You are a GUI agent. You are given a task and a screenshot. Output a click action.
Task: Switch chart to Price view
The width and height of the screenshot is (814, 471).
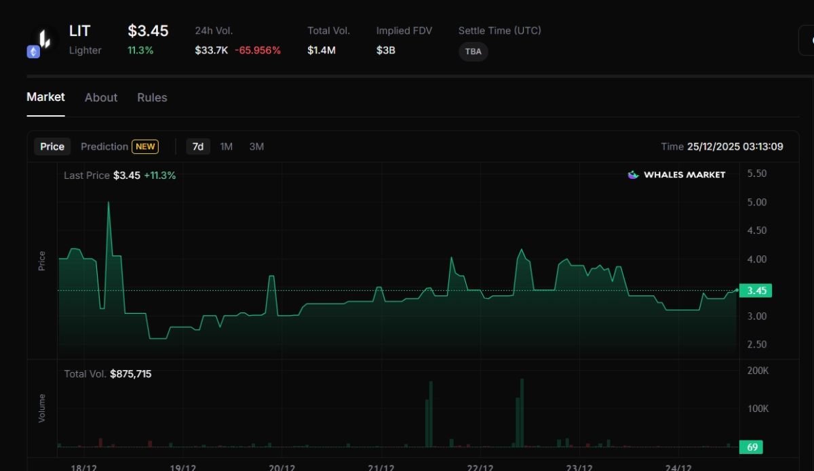pyautogui.click(x=52, y=146)
